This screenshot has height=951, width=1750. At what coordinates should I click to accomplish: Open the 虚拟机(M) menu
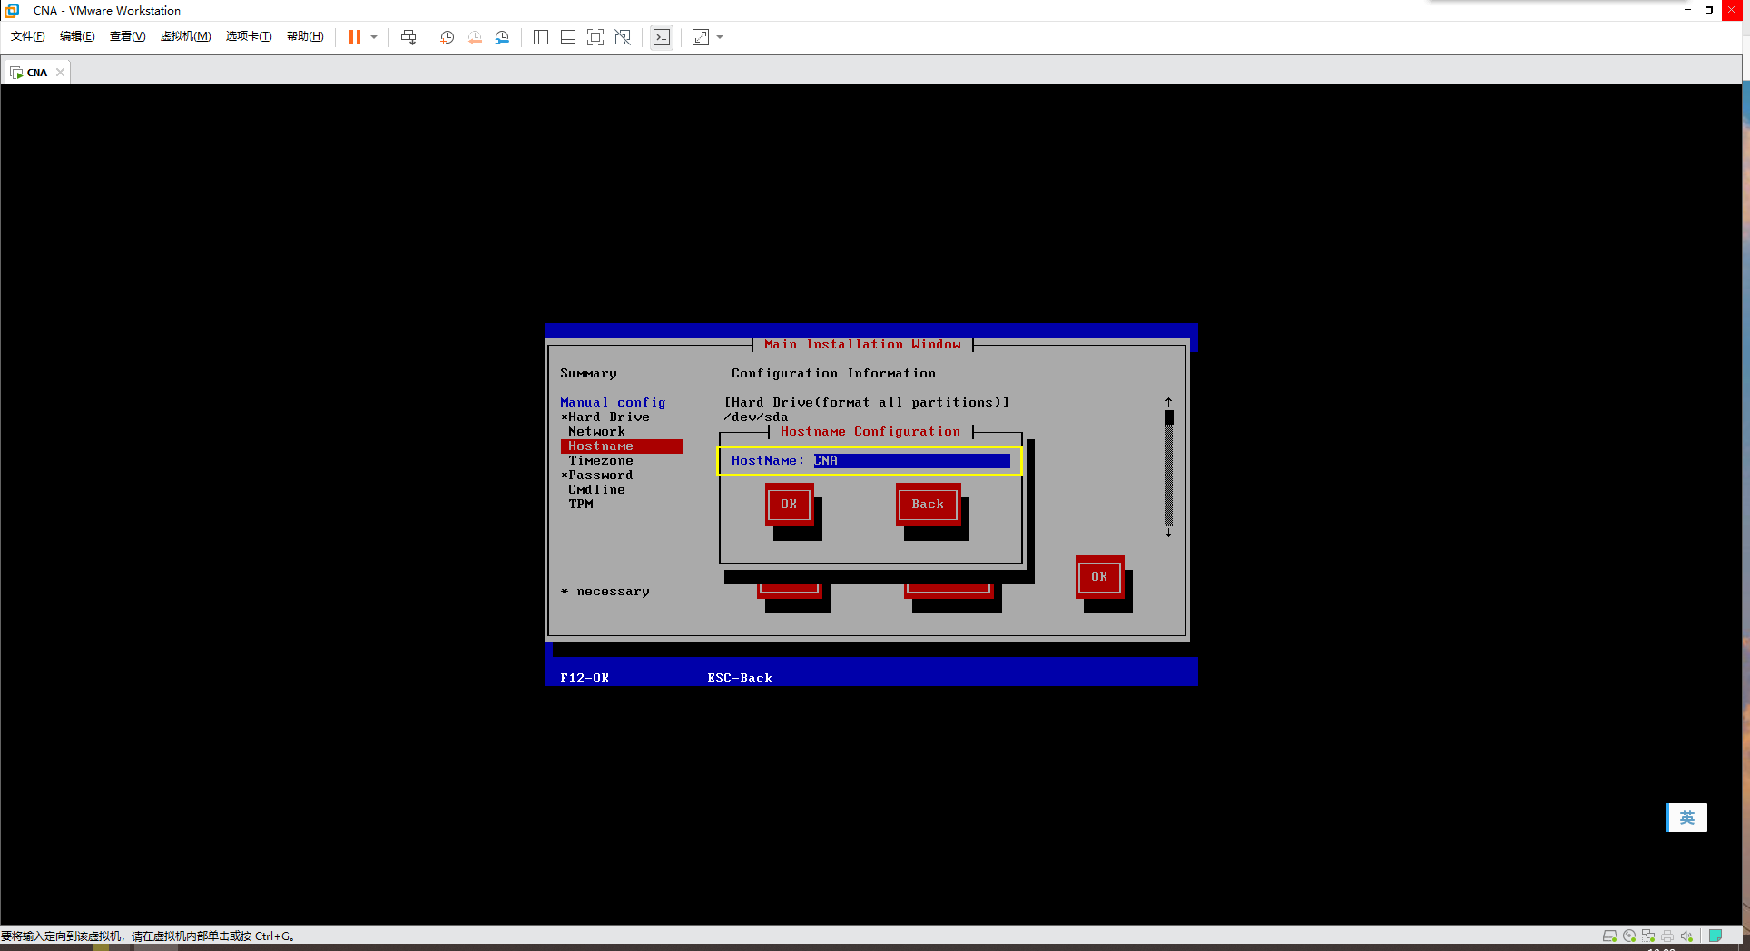point(185,36)
